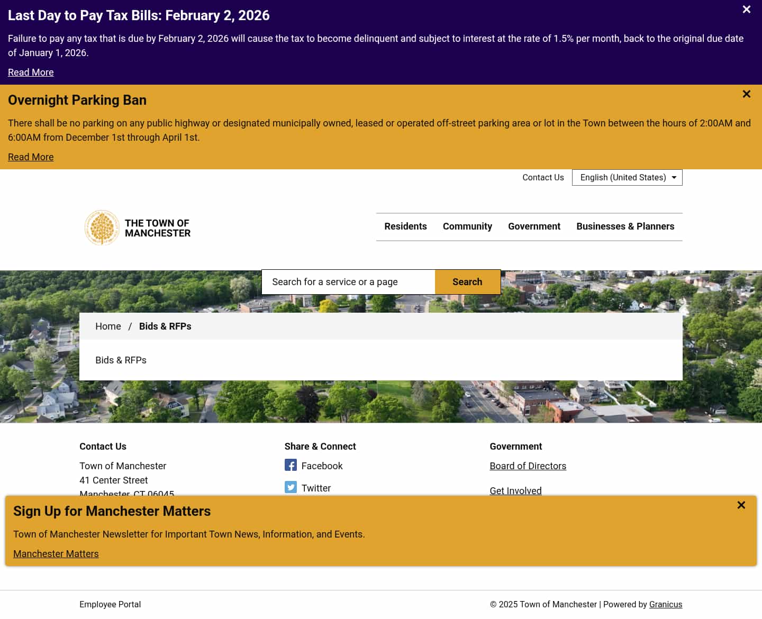Click the Town of Manchester tree logo
The height and width of the screenshot is (619, 762).
(102, 227)
